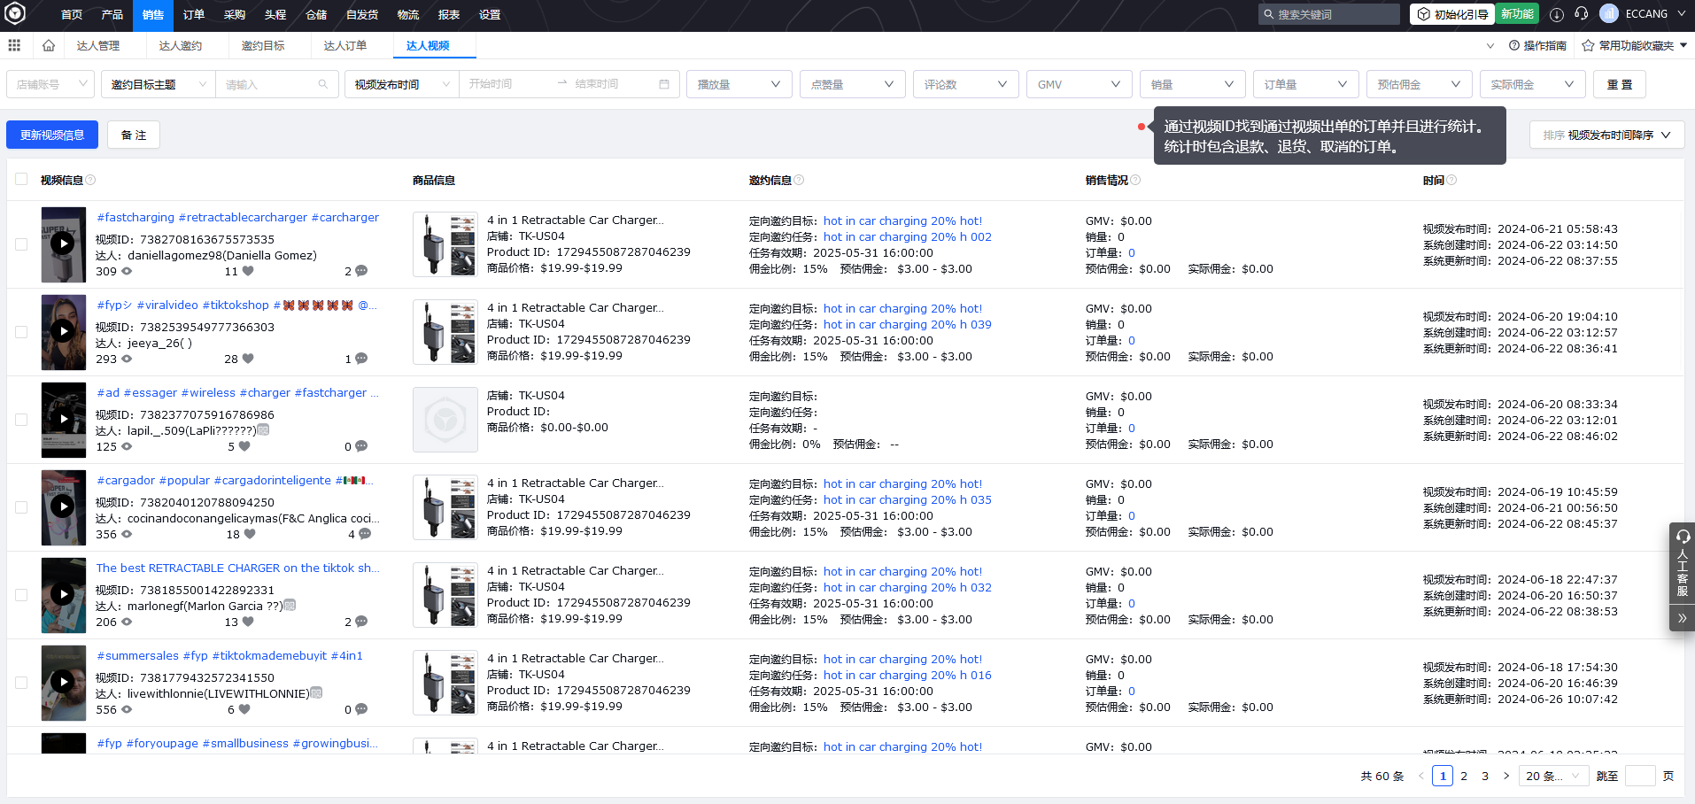
Task: Open the 'hot in car charging 20% hot!' link
Action: click(902, 220)
